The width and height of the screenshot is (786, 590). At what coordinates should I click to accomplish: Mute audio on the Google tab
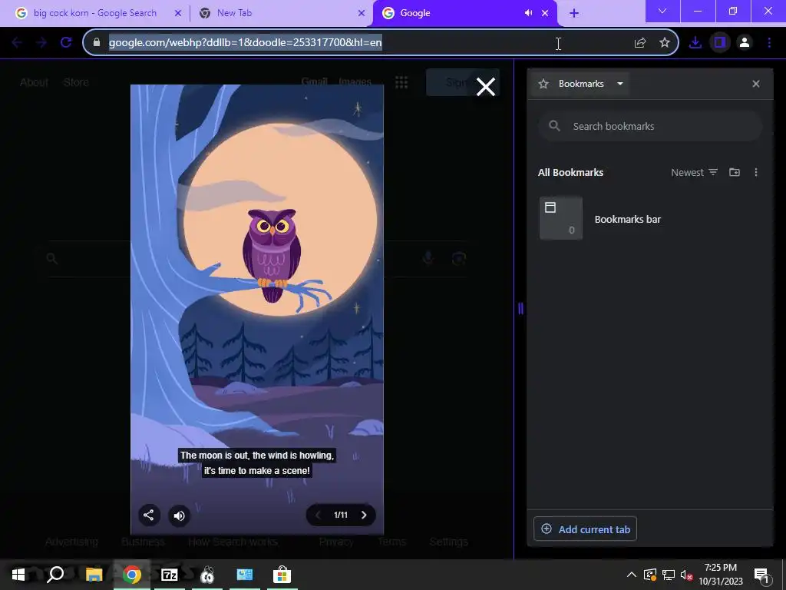click(528, 13)
